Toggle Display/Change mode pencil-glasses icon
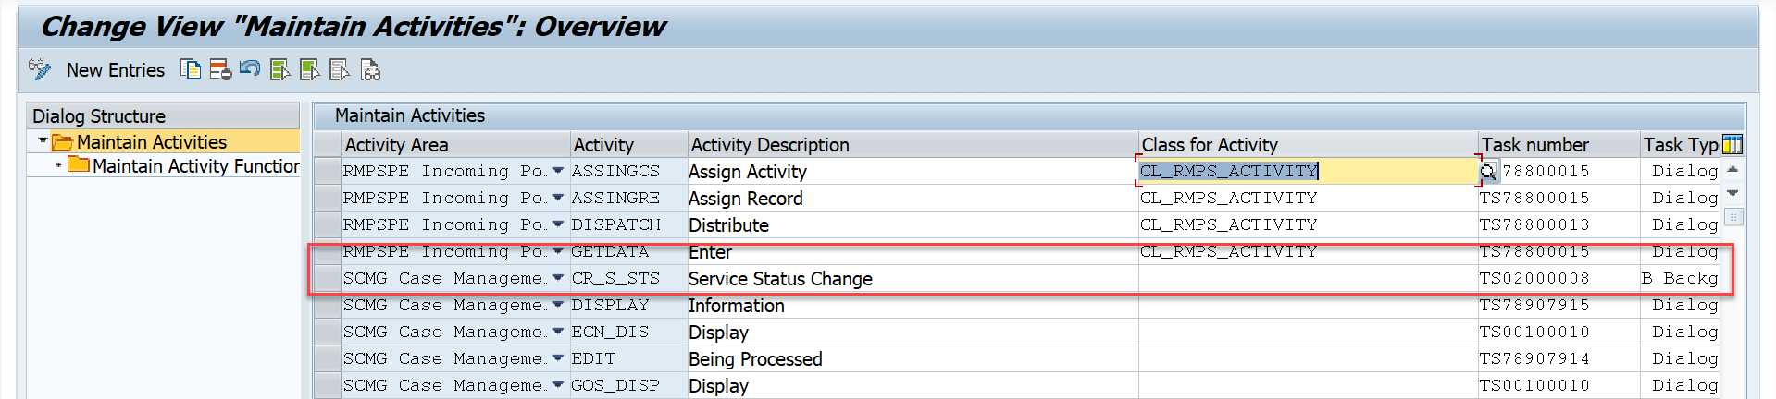Screen dimensions: 1776x399 (x=39, y=69)
